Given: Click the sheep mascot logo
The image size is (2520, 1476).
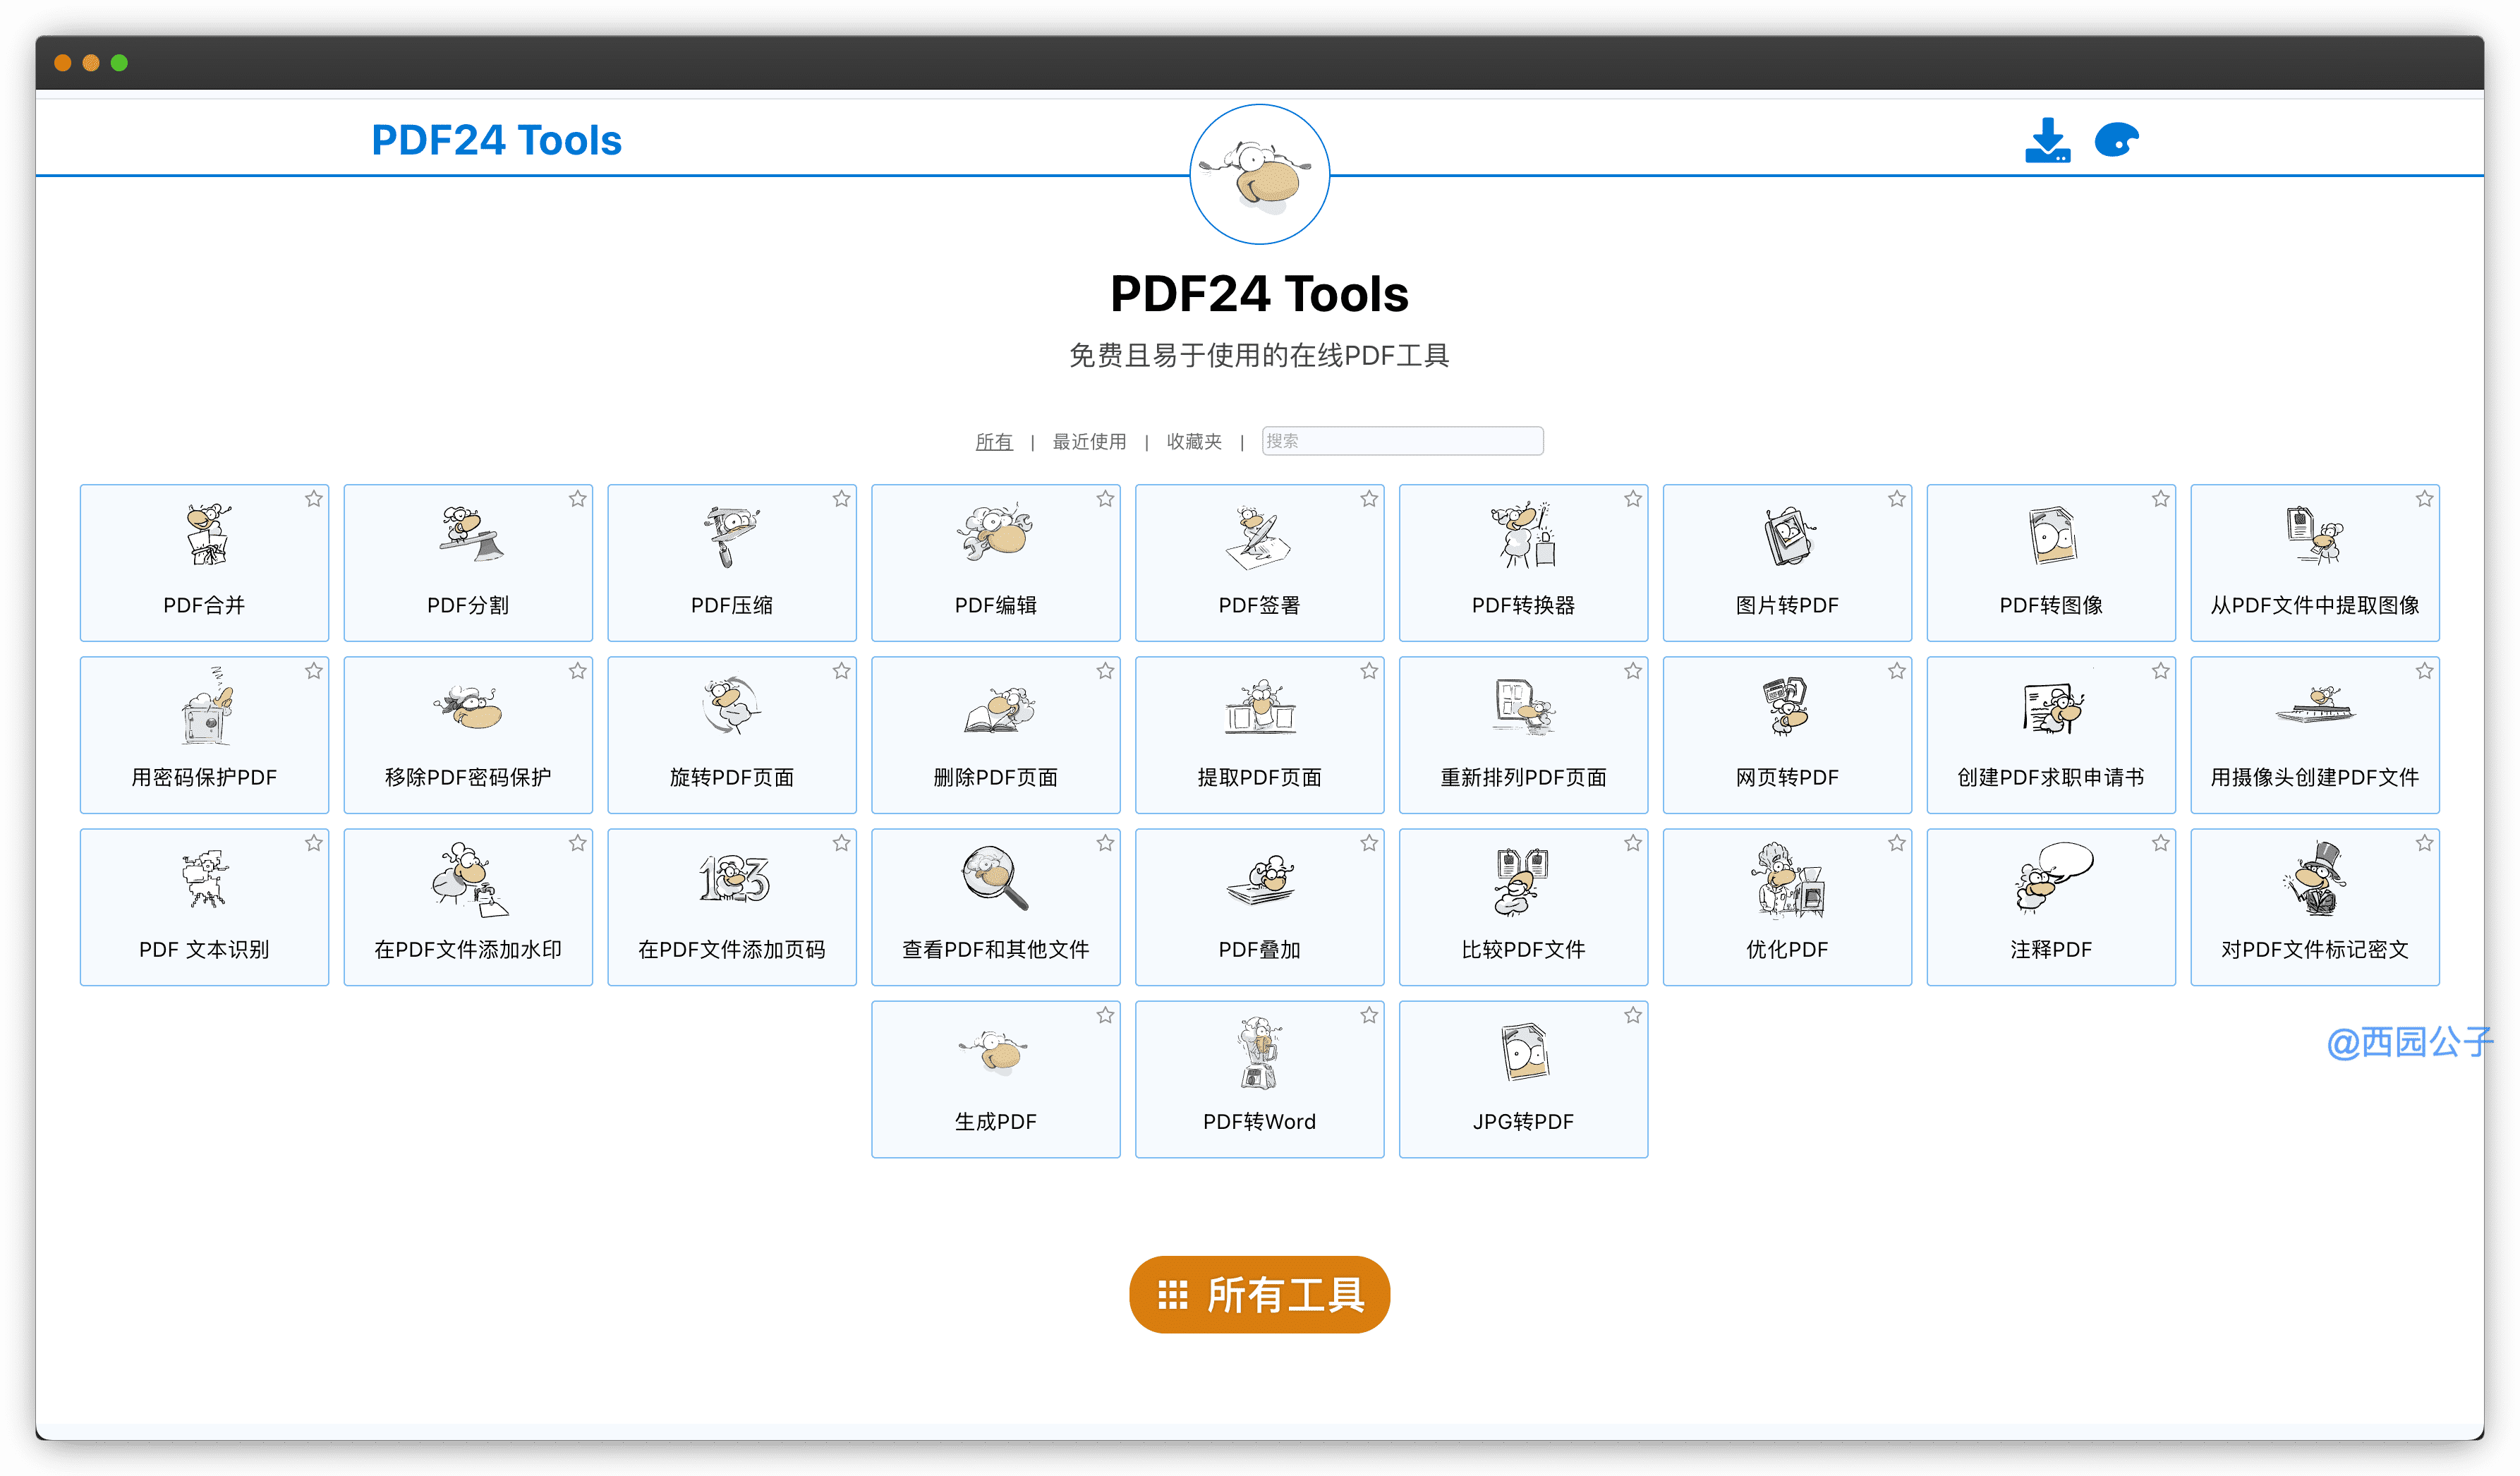Looking at the screenshot, I should pos(1260,174).
